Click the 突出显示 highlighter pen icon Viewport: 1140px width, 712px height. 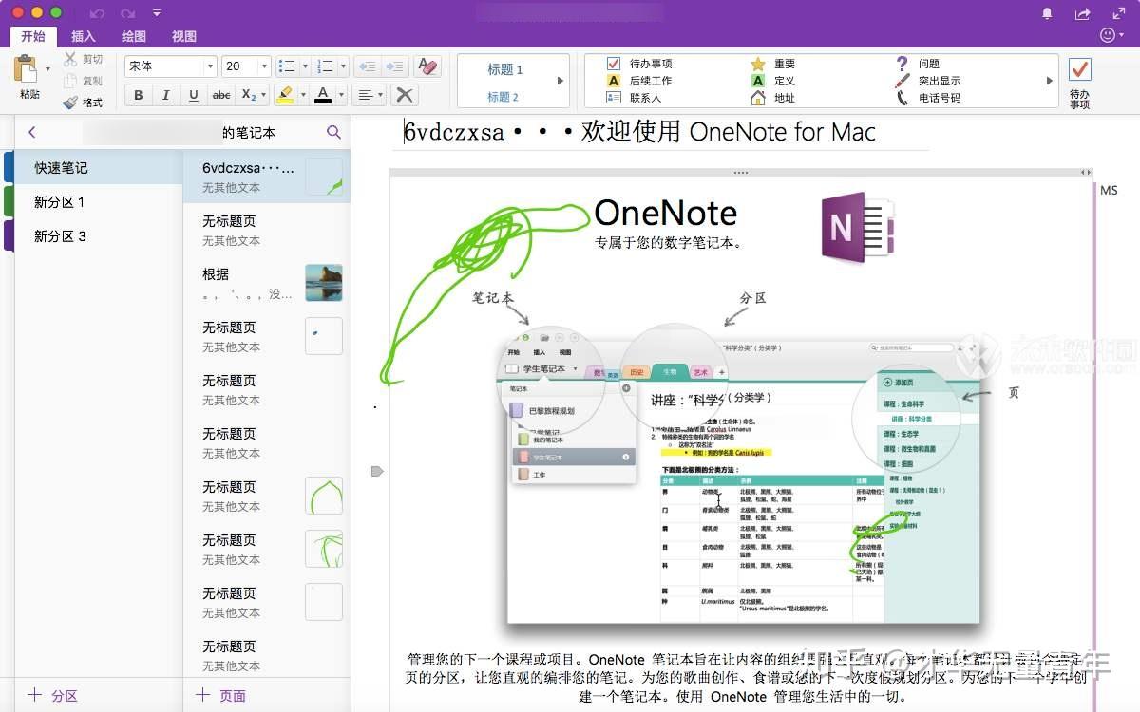[901, 81]
